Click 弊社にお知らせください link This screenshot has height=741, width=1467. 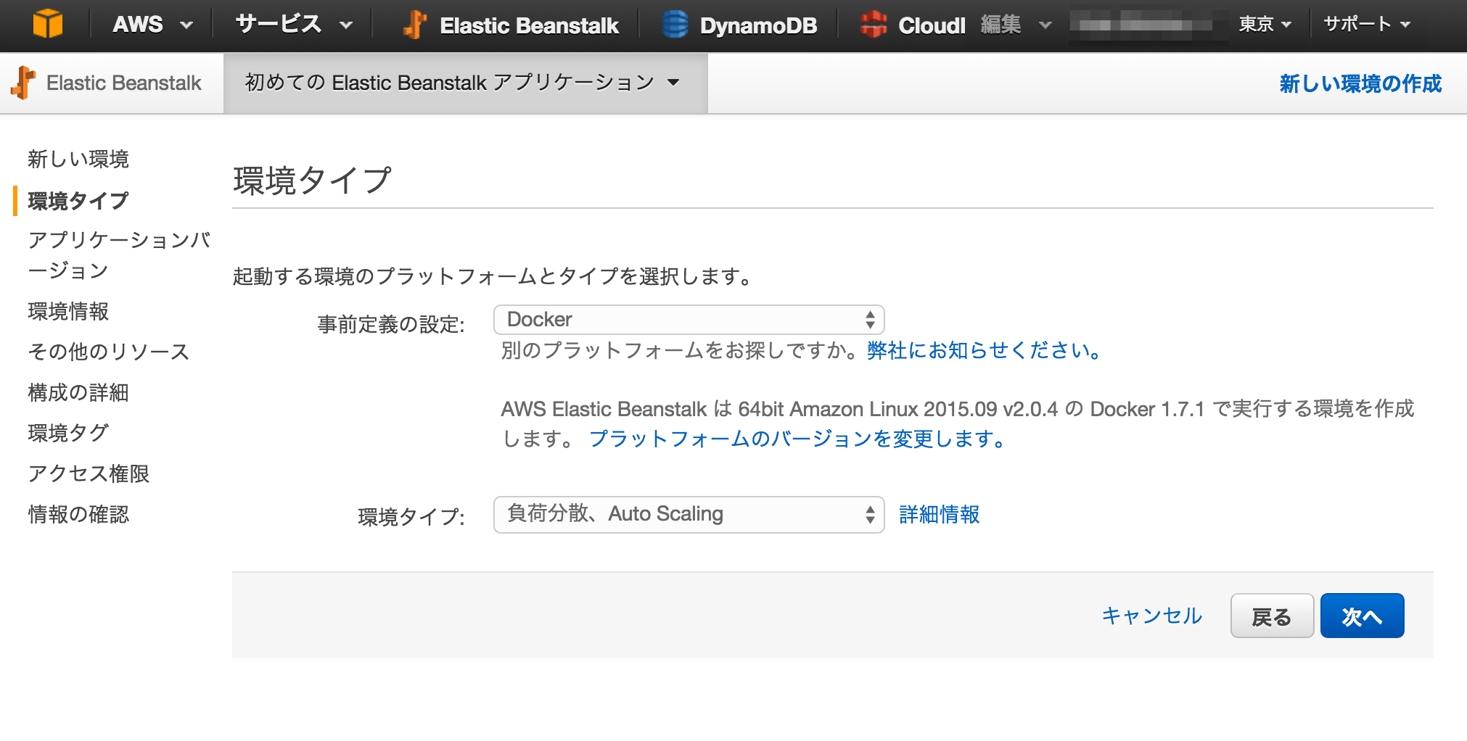[985, 351]
